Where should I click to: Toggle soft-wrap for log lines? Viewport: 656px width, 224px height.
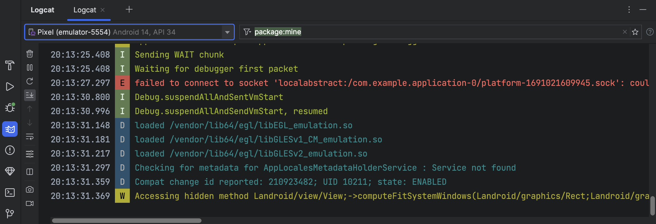click(30, 137)
